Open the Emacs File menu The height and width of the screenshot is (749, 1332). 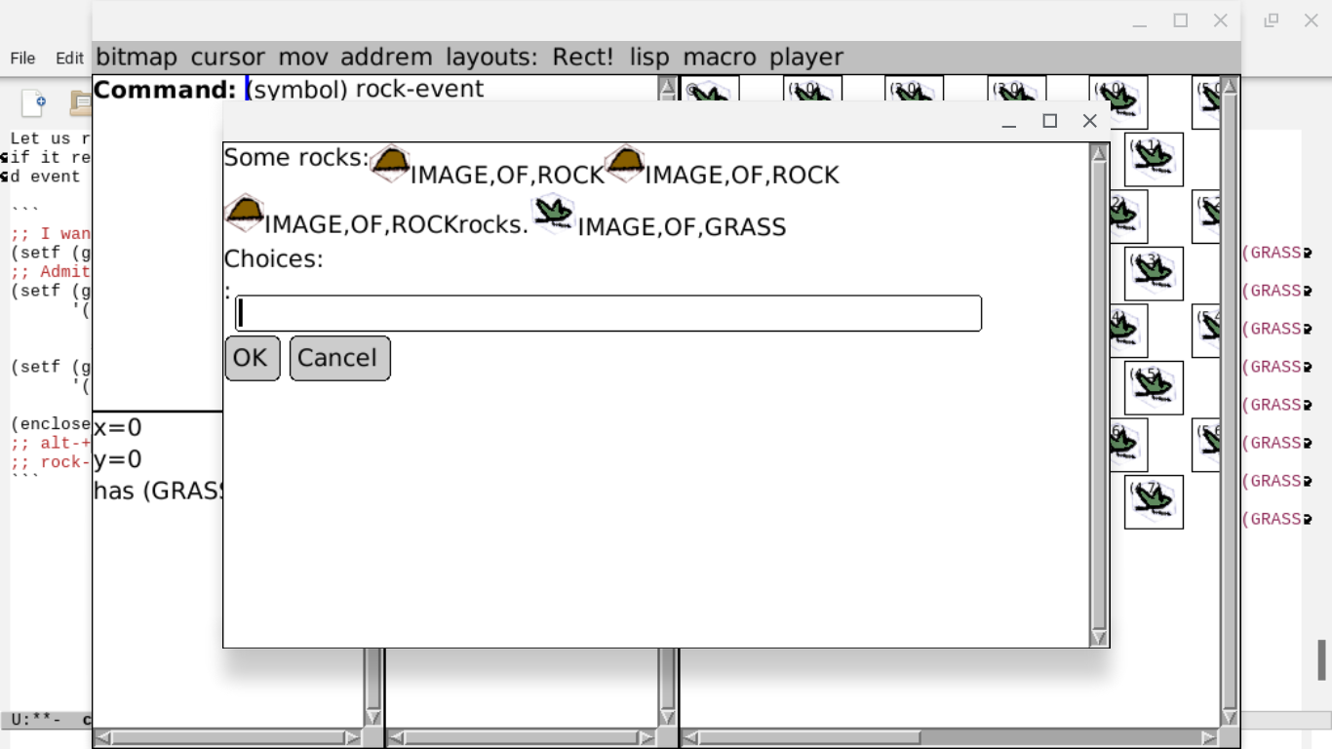pos(22,59)
